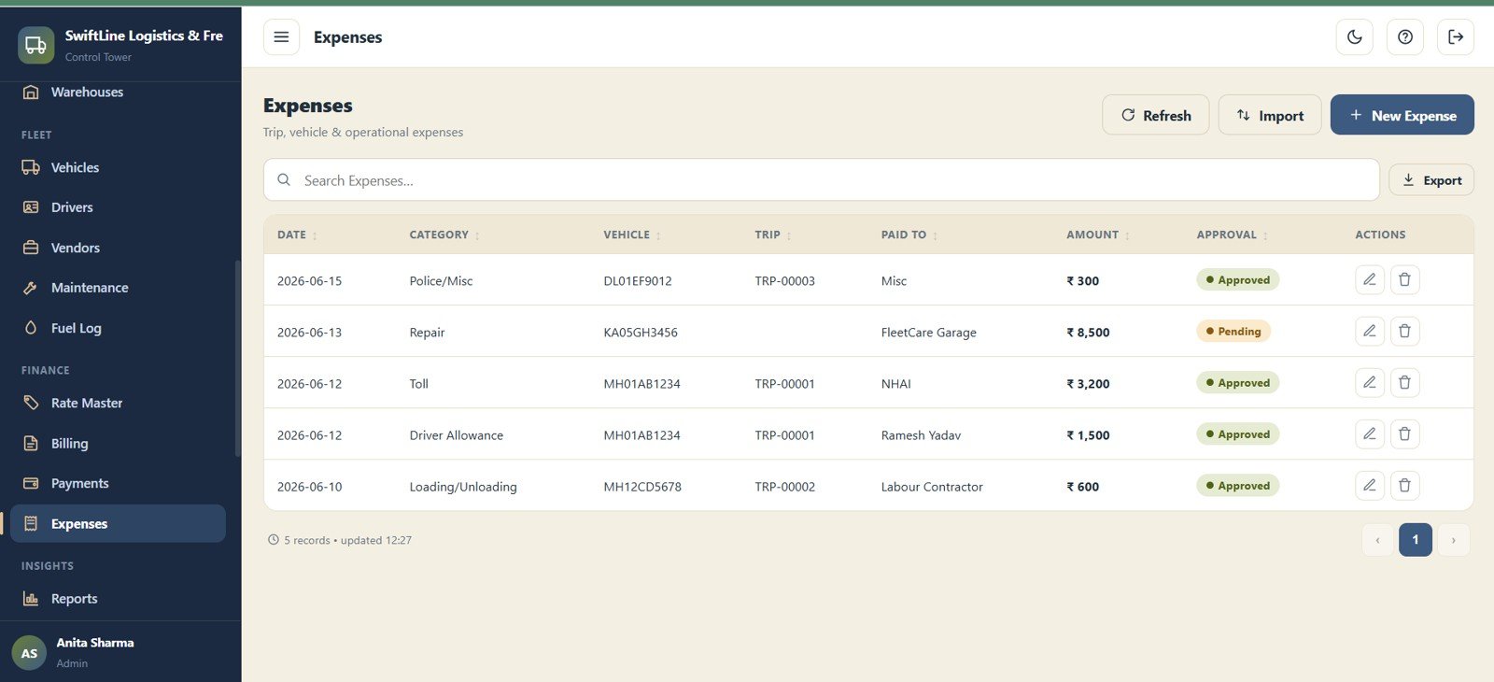Screen dimensions: 1494x682
Task: Focus the Search Expenses field
Action: (x=821, y=180)
